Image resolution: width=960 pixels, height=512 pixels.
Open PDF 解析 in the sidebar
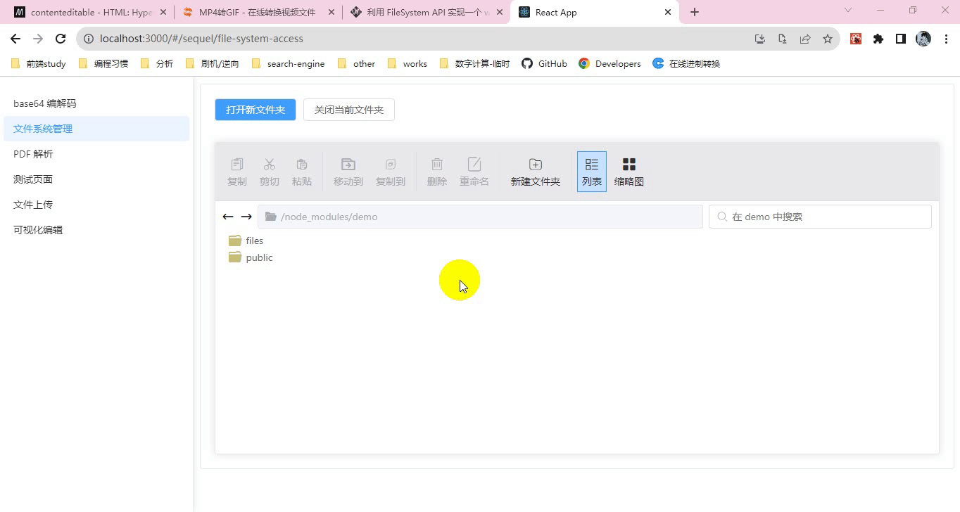96,154
